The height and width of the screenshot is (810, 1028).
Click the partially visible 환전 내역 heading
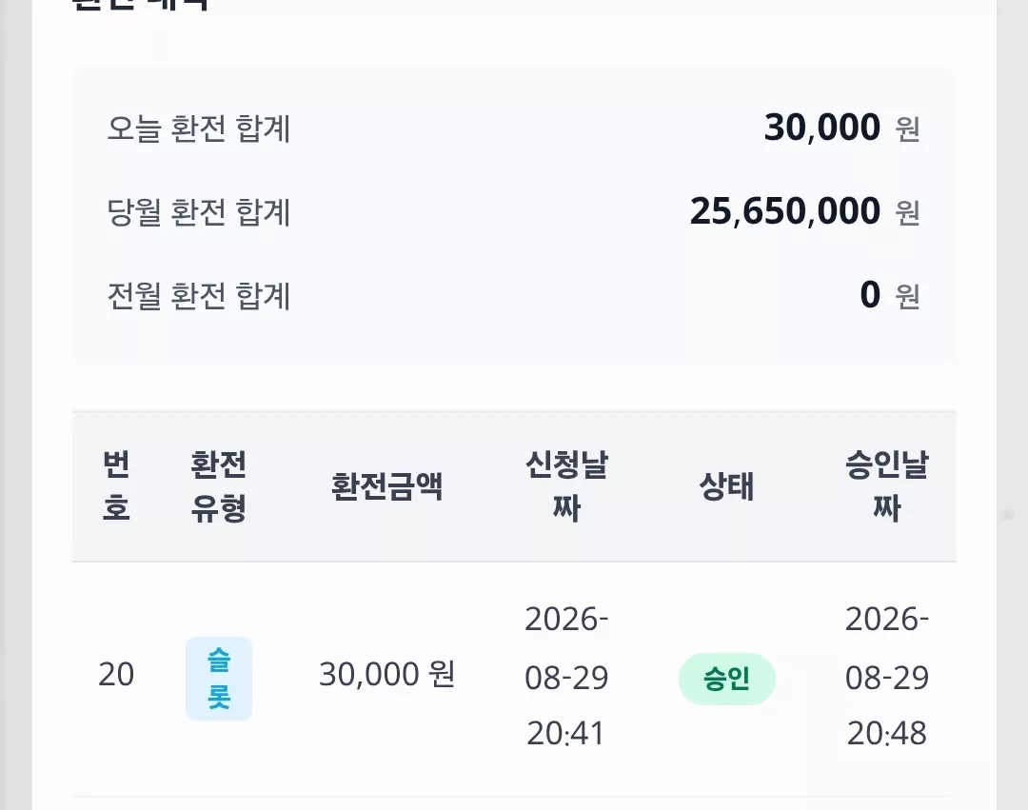140,6
